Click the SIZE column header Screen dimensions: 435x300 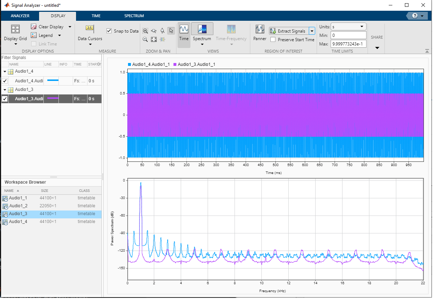pyautogui.click(x=44, y=191)
